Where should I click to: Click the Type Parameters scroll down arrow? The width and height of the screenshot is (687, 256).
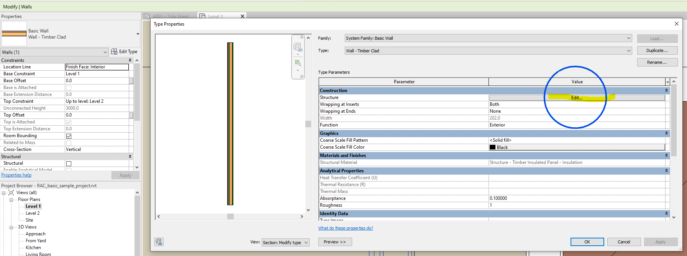(x=674, y=217)
